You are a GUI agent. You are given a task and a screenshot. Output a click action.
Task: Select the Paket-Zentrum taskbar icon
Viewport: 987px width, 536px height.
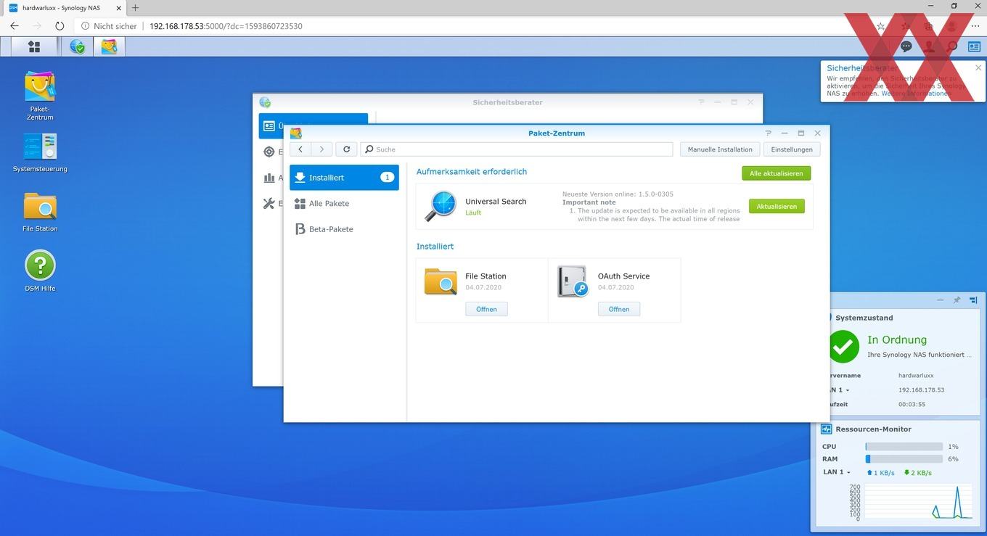point(109,46)
